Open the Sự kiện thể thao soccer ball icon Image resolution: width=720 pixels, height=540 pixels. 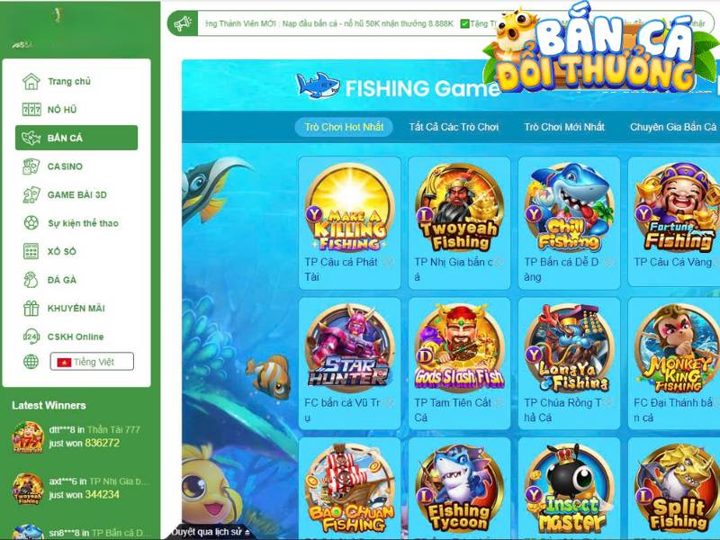tap(31, 223)
